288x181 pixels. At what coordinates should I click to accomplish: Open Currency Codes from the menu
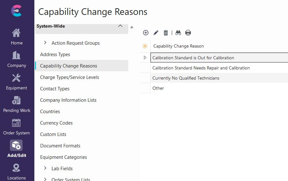[x=56, y=123]
